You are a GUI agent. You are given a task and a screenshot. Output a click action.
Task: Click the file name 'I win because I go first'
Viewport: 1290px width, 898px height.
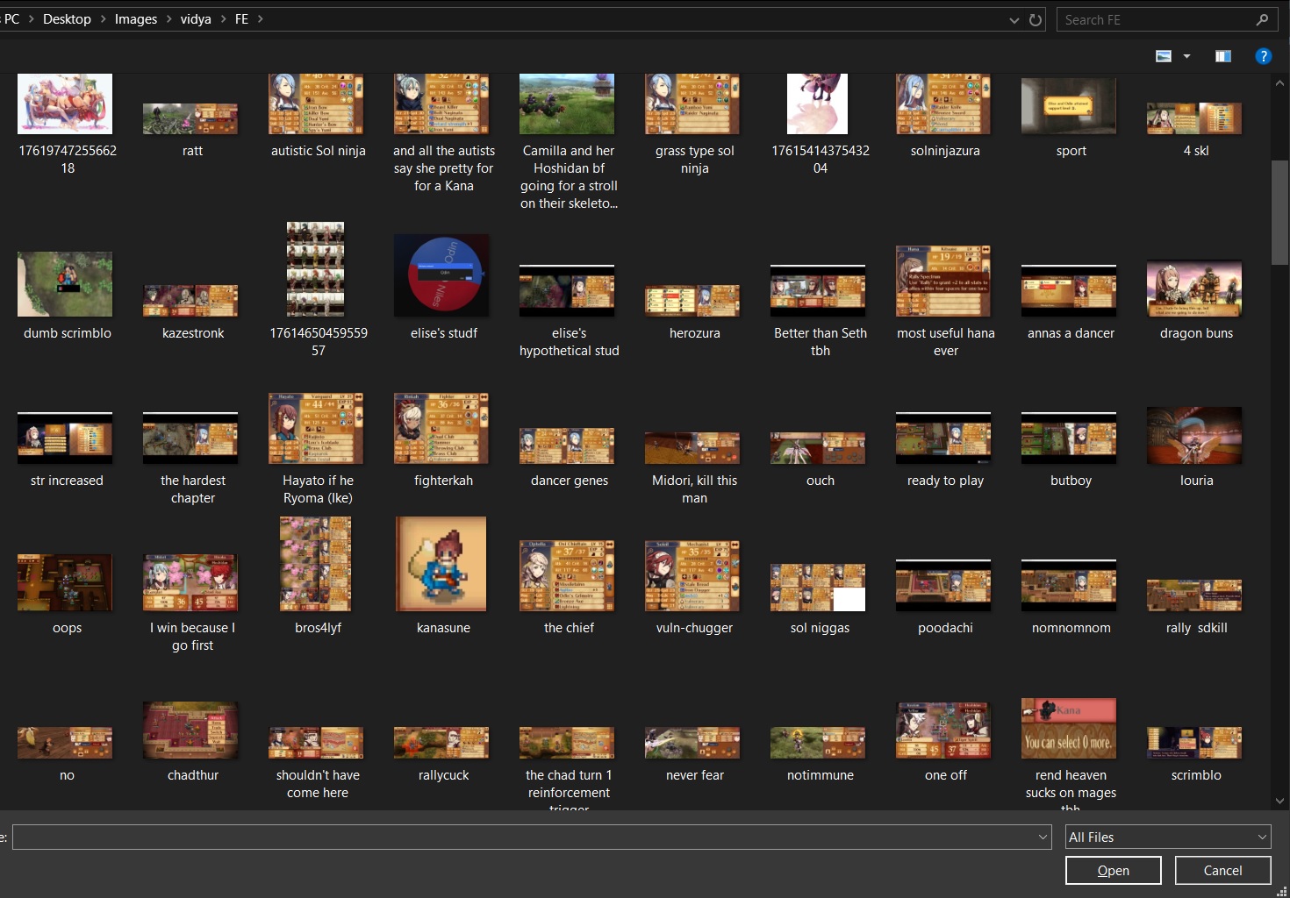193,637
